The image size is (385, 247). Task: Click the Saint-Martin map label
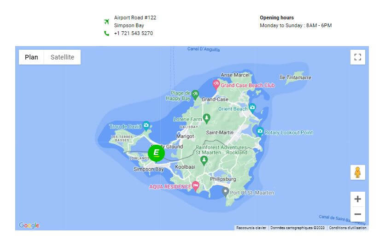[x=220, y=132]
